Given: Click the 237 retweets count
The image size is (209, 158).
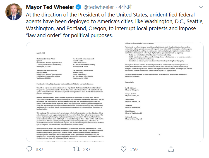Looking at the screenshot, I should point(87,150).
